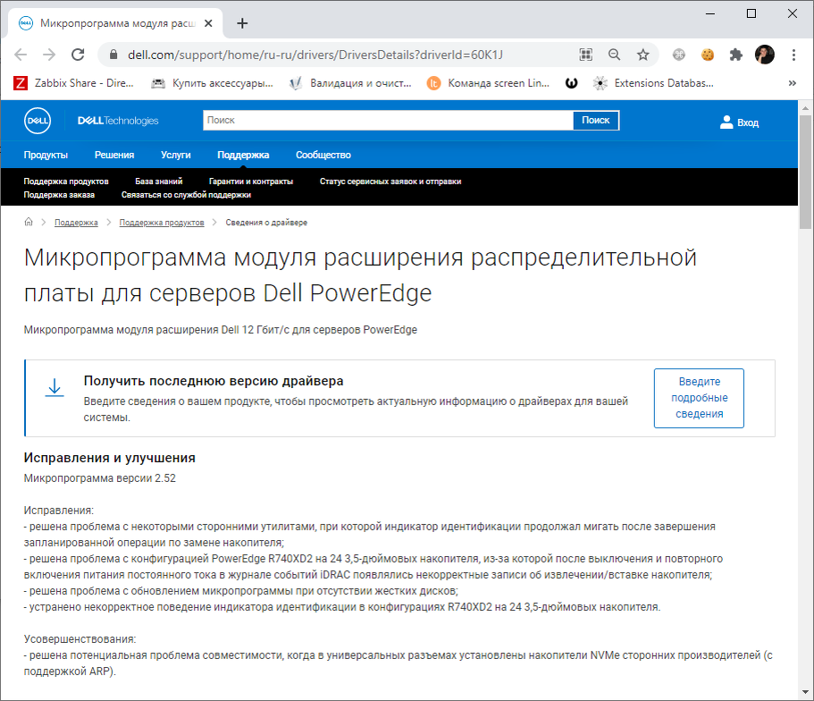Click the browser forward arrow
The width and height of the screenshot is (814, 701).
[49, 55]
